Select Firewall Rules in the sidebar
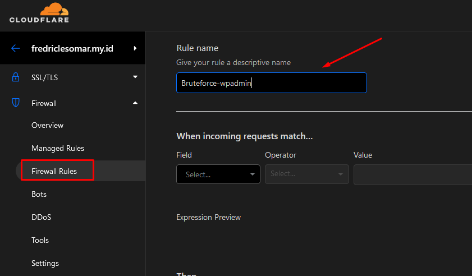The image size is (472, 276). [54, 171]
